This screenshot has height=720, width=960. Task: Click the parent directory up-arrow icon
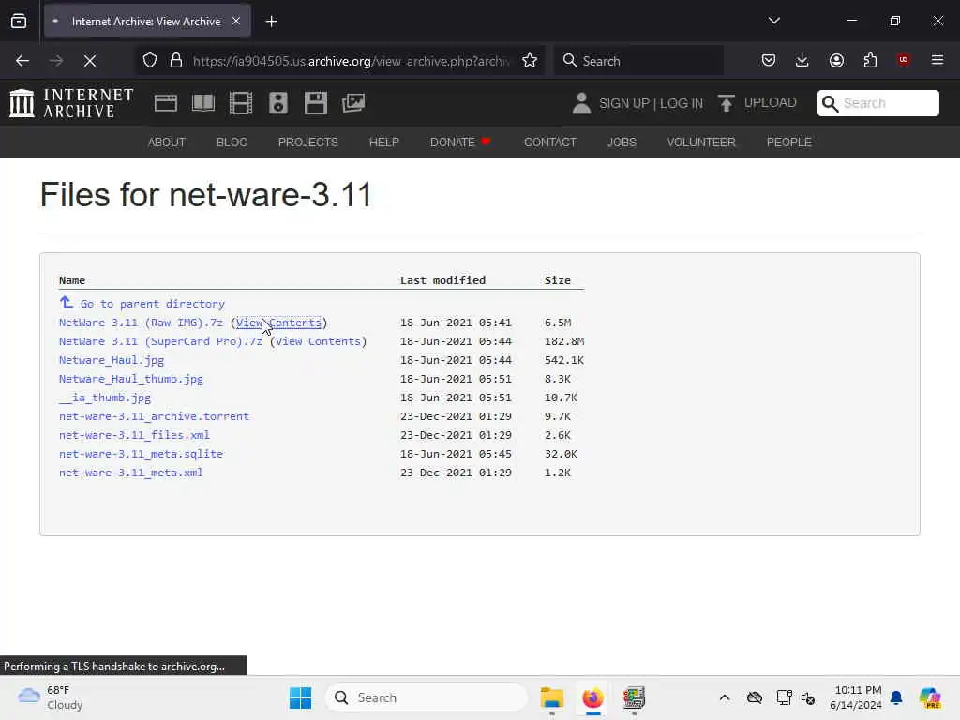(67, 303)
